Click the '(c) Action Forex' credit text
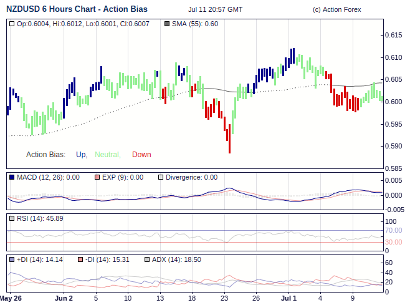405x305 pixels. coord(336,10)
